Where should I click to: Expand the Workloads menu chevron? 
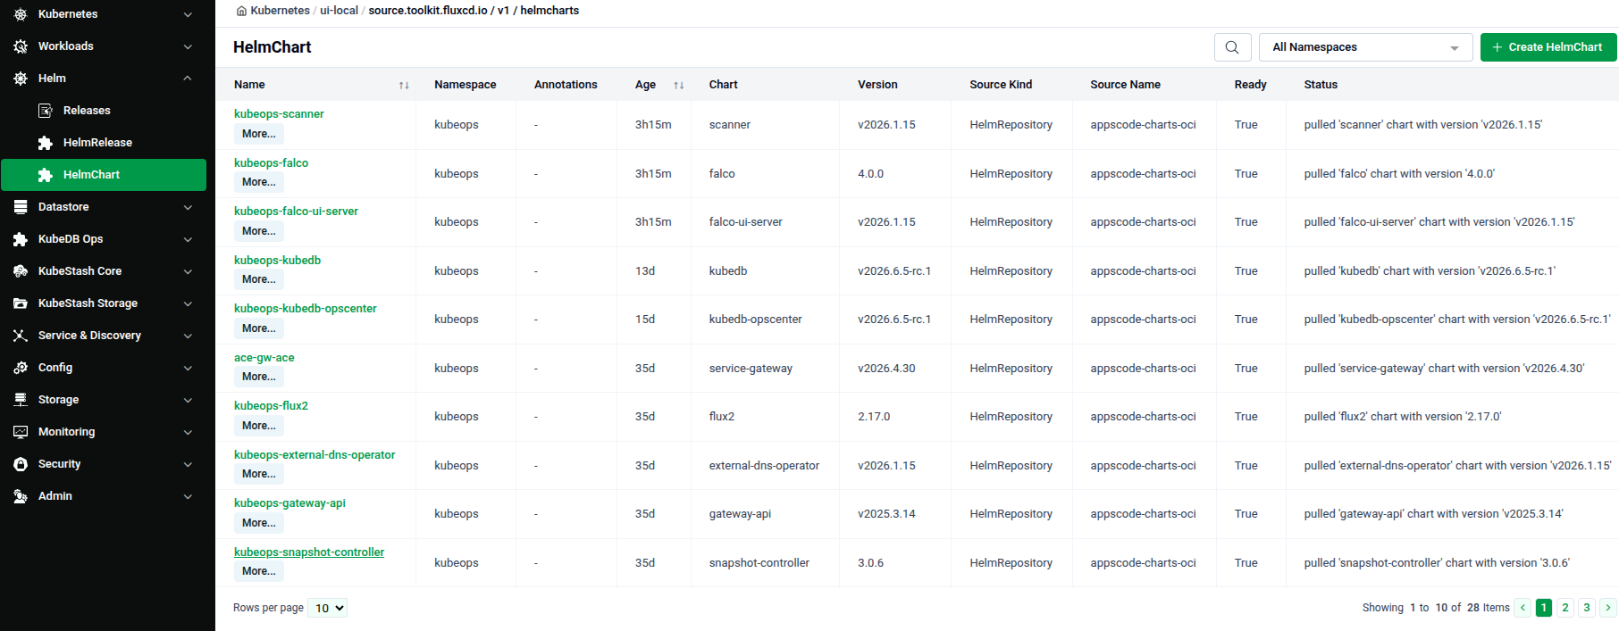pyautogui.click(x=188, y=46)
